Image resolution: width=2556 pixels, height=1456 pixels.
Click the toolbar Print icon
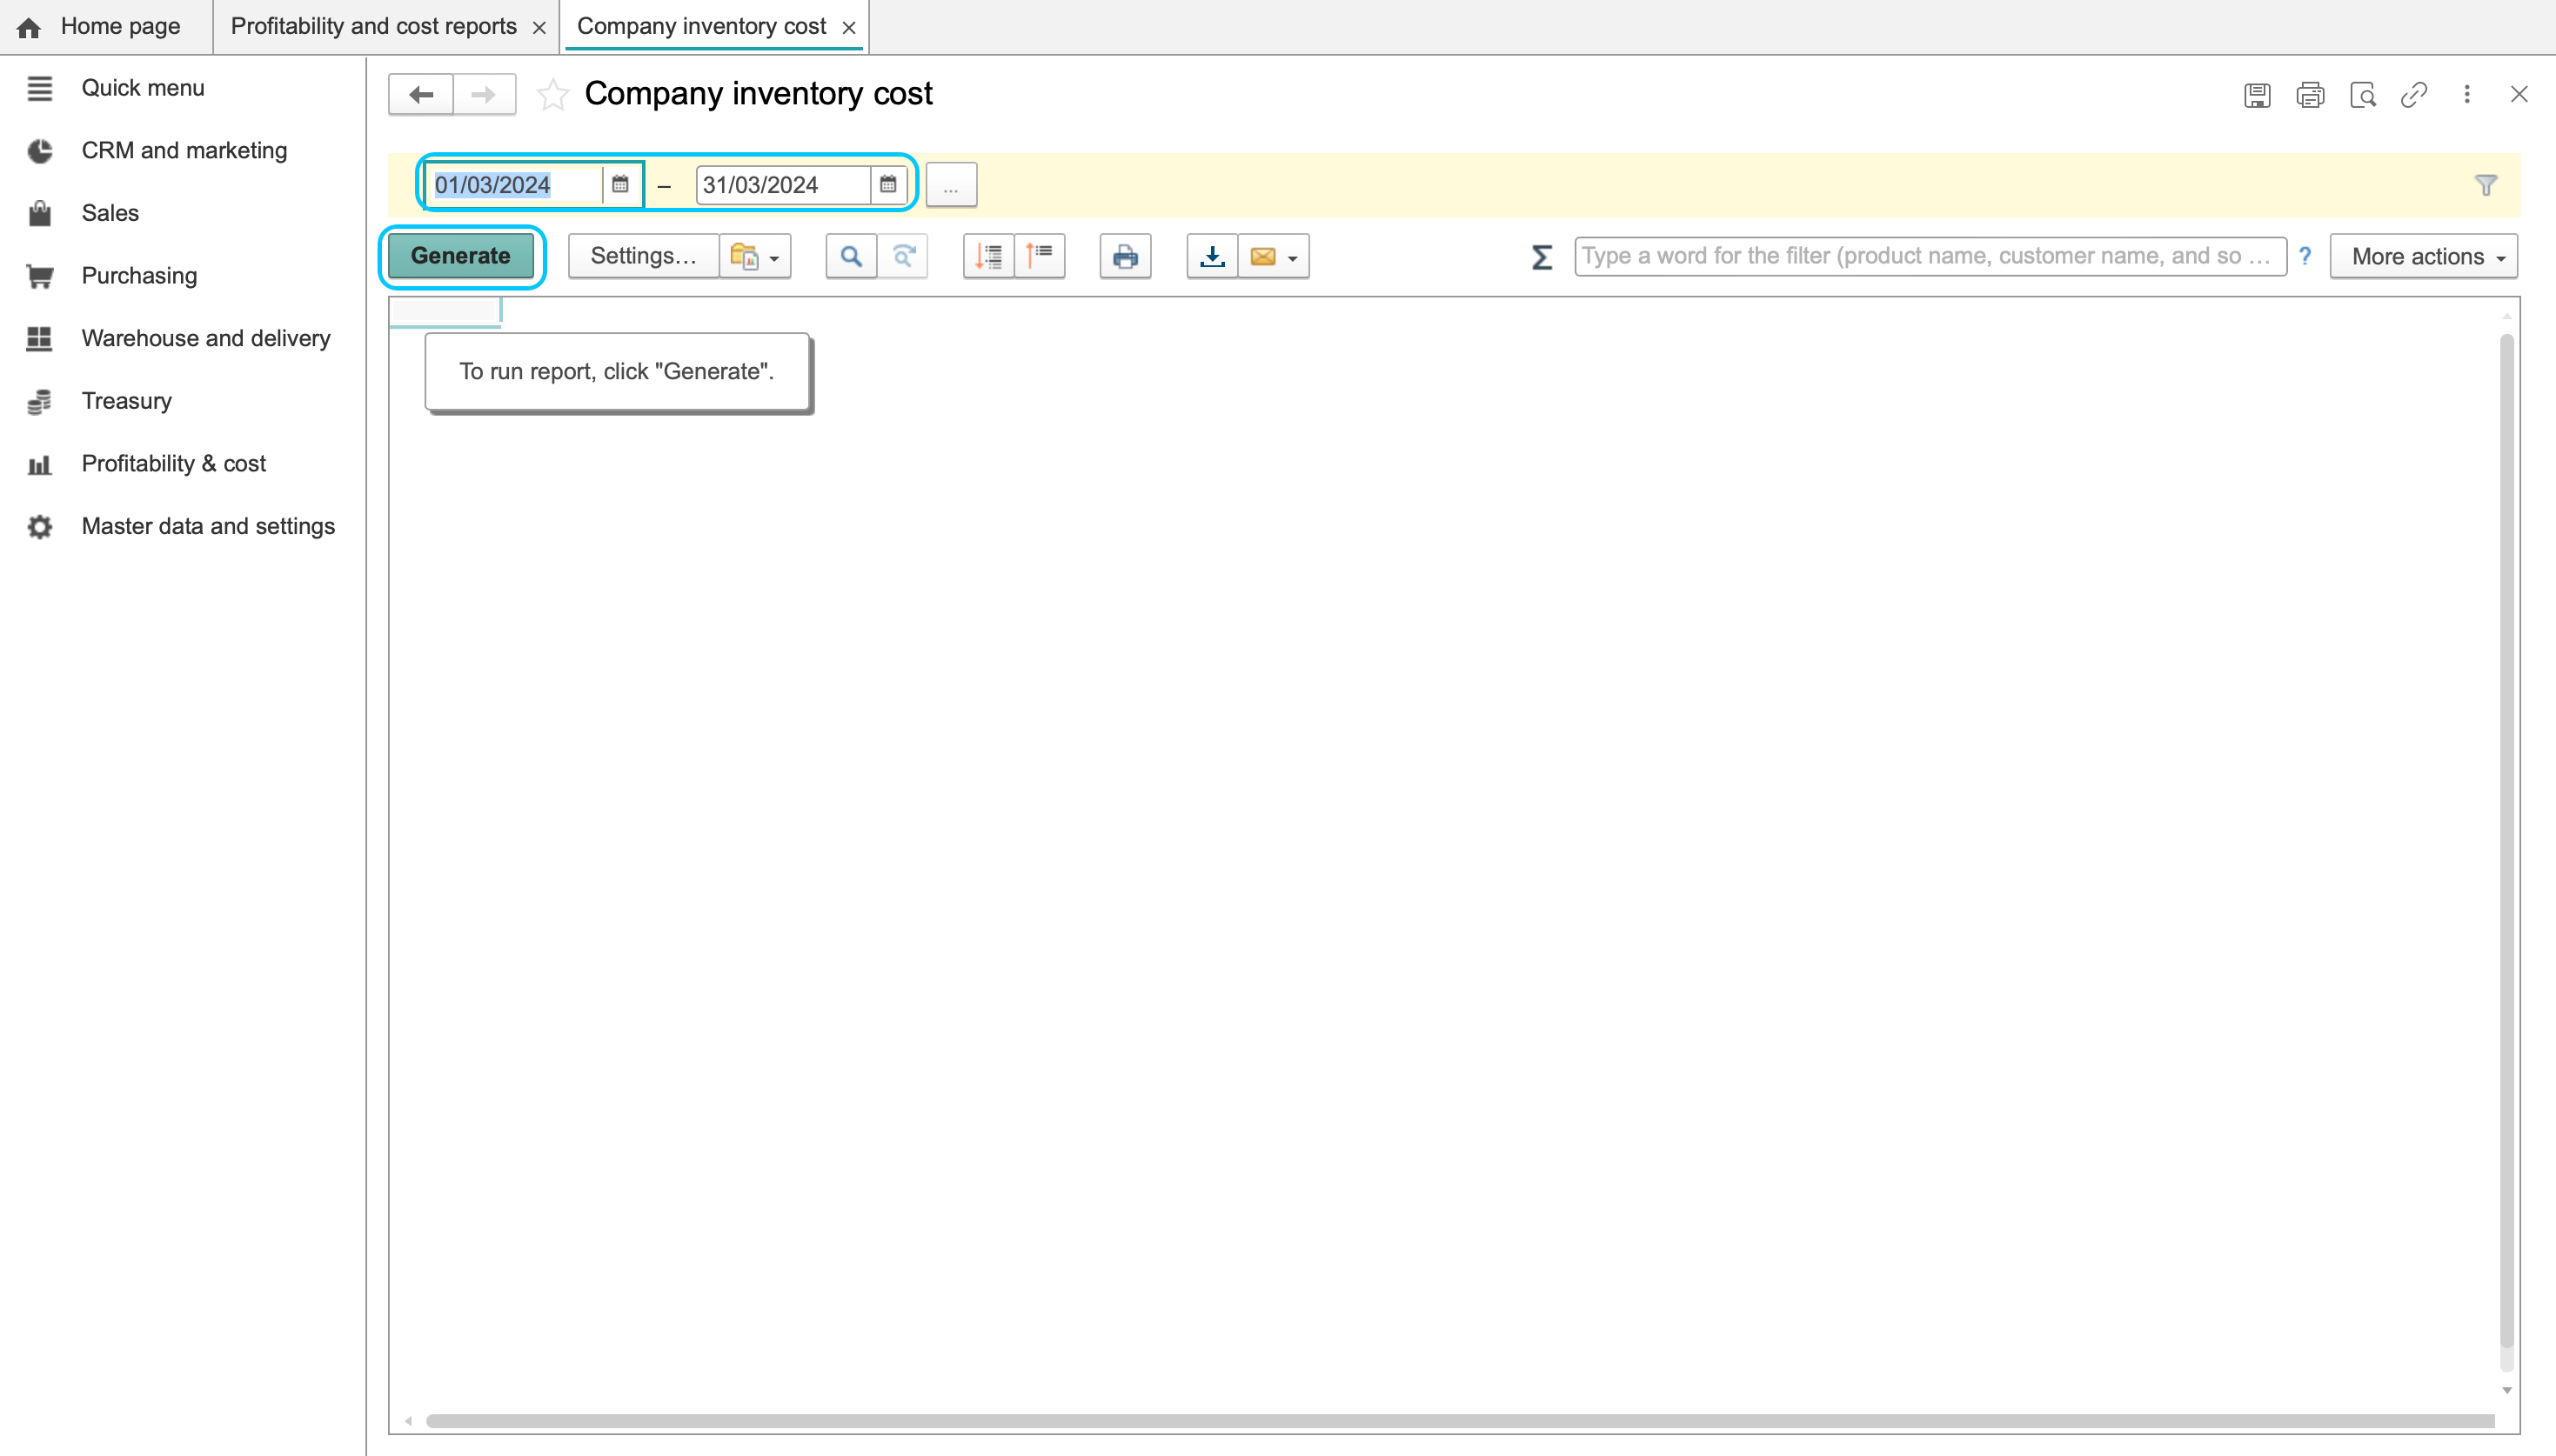1125,256
